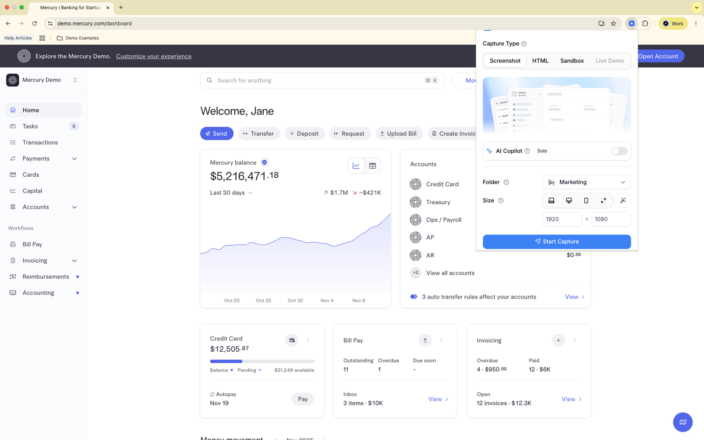Click the magic wand size icon

pos(623,200)
